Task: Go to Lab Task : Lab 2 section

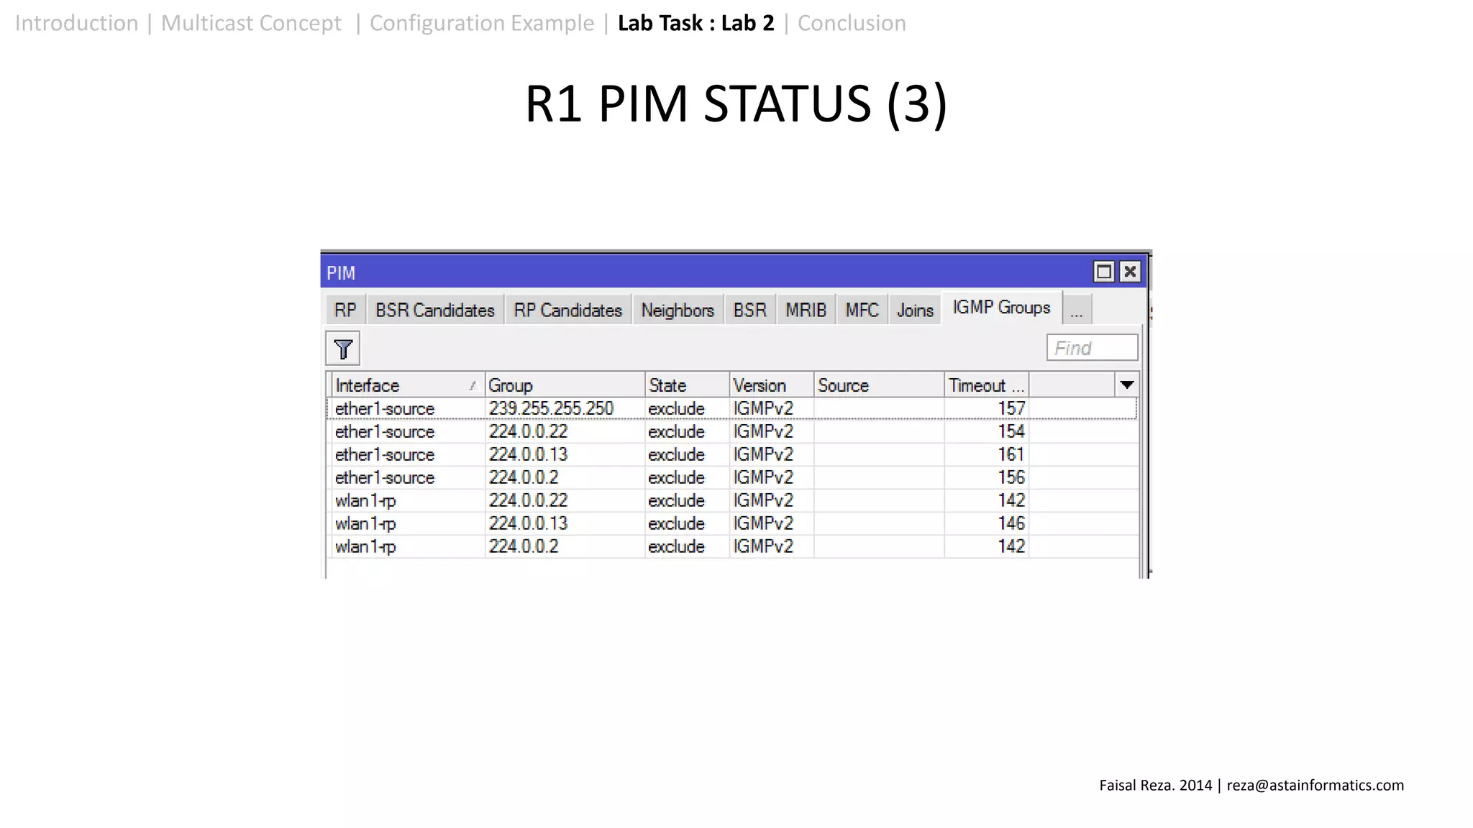Action: click(696, 23)
